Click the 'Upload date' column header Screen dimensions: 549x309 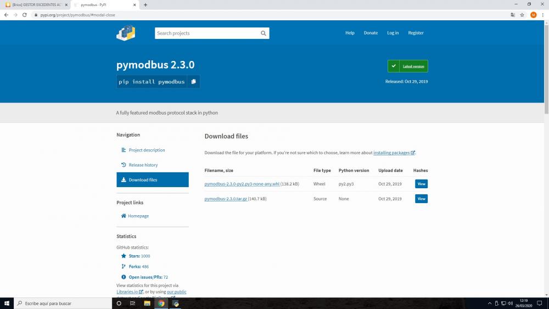click(x=390, y=171)
